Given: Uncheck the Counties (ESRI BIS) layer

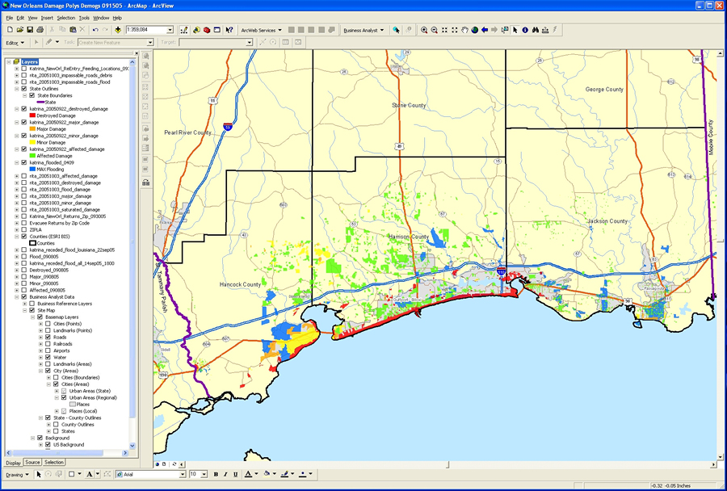Looking at the screenshot, I should pyautogui.click(x=24, y=237).
